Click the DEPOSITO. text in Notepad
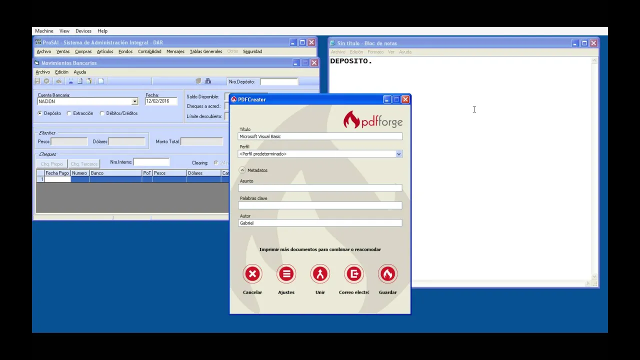Viewport: 640px width, 360px height. pyautogui.click(x=351, y=61)
